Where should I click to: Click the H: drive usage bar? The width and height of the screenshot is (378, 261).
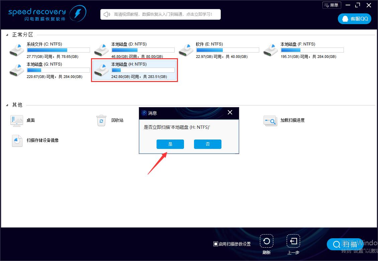tap(143, 70)
